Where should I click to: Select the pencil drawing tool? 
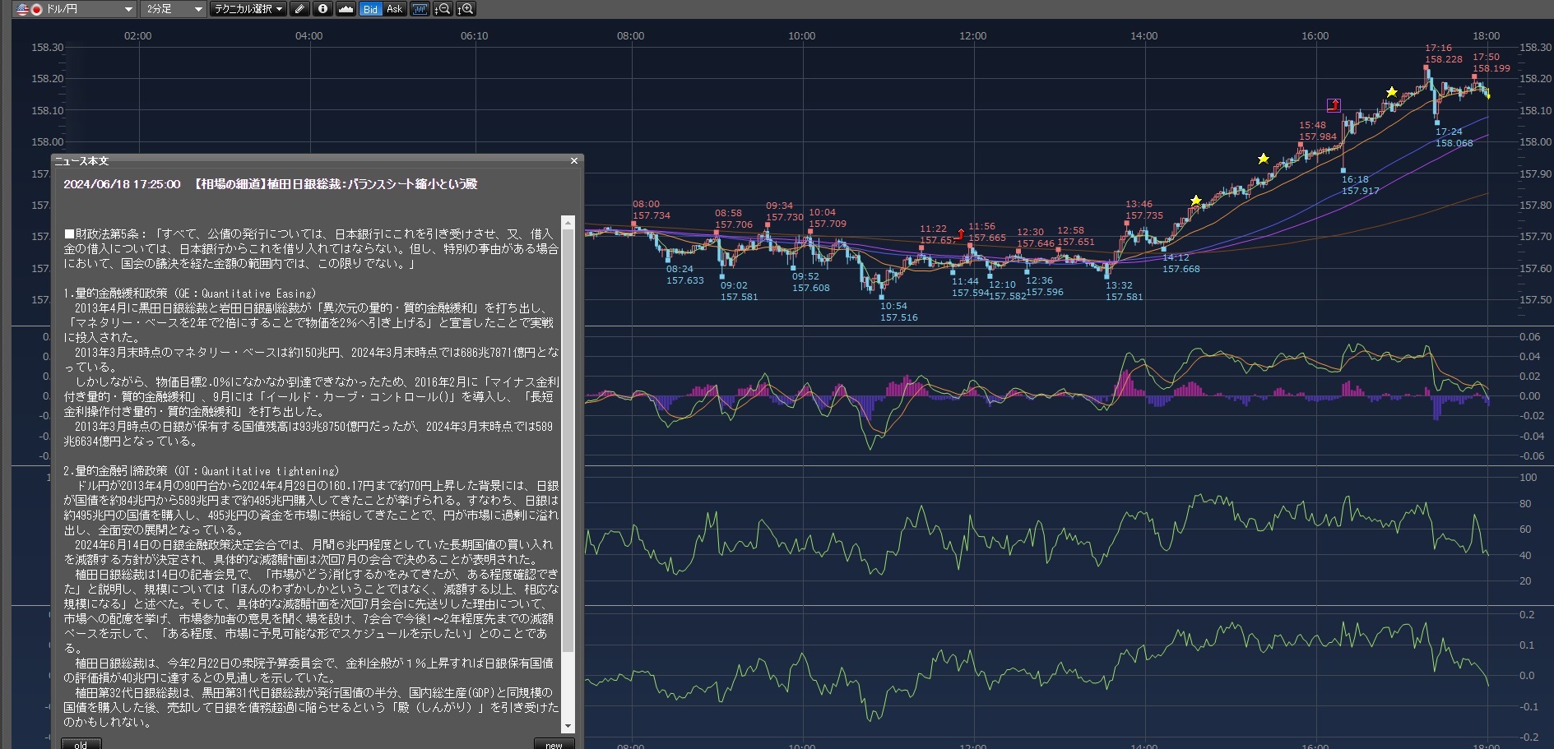[x=299, y=9]
